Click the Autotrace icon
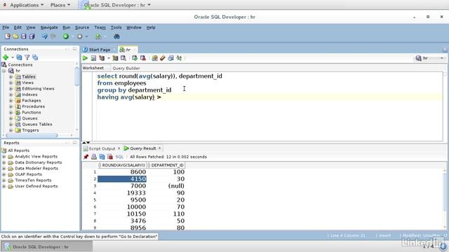449x252 pixels. click(x=115, y=58)
